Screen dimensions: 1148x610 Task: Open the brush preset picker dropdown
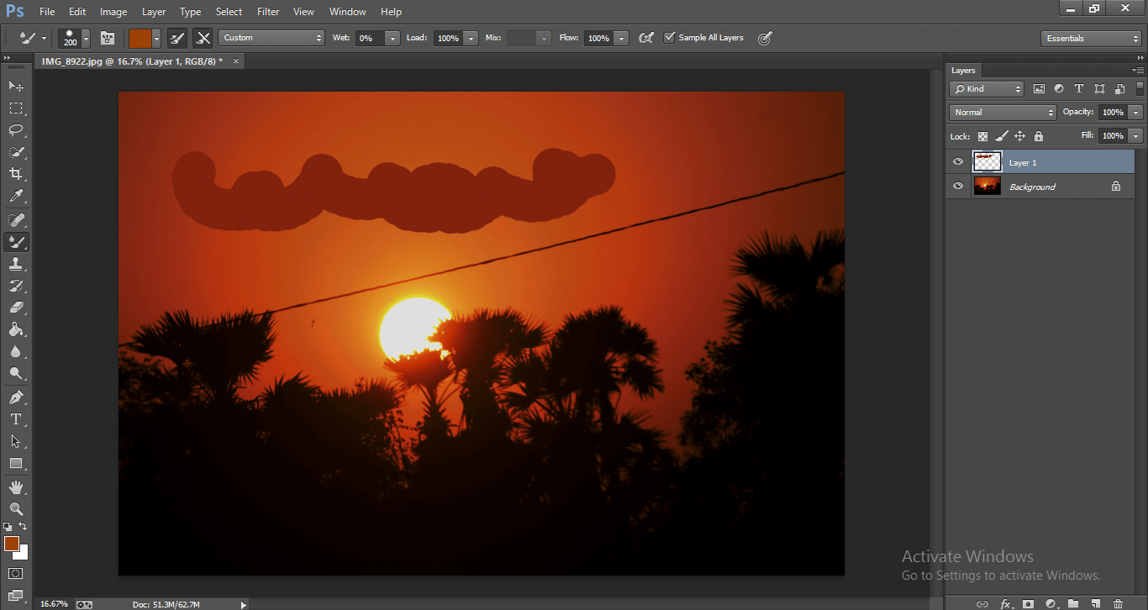pyautogui.click(x=86, y=38)
